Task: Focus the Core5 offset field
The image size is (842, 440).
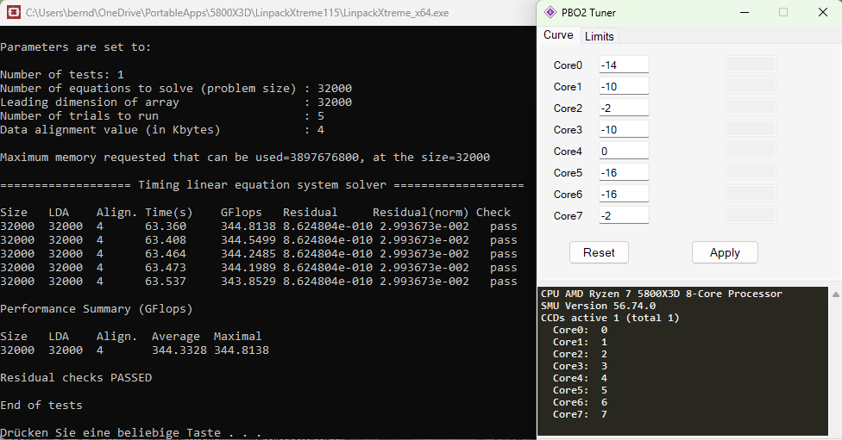Action: pos(624,172)
